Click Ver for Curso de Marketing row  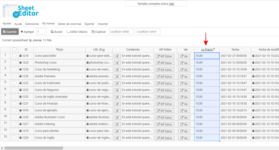[x=184, y=70]
